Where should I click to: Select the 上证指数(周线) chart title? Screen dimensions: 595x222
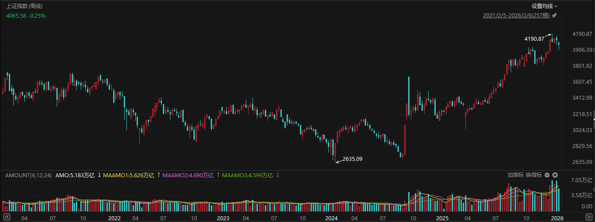[x=25, y=6]
